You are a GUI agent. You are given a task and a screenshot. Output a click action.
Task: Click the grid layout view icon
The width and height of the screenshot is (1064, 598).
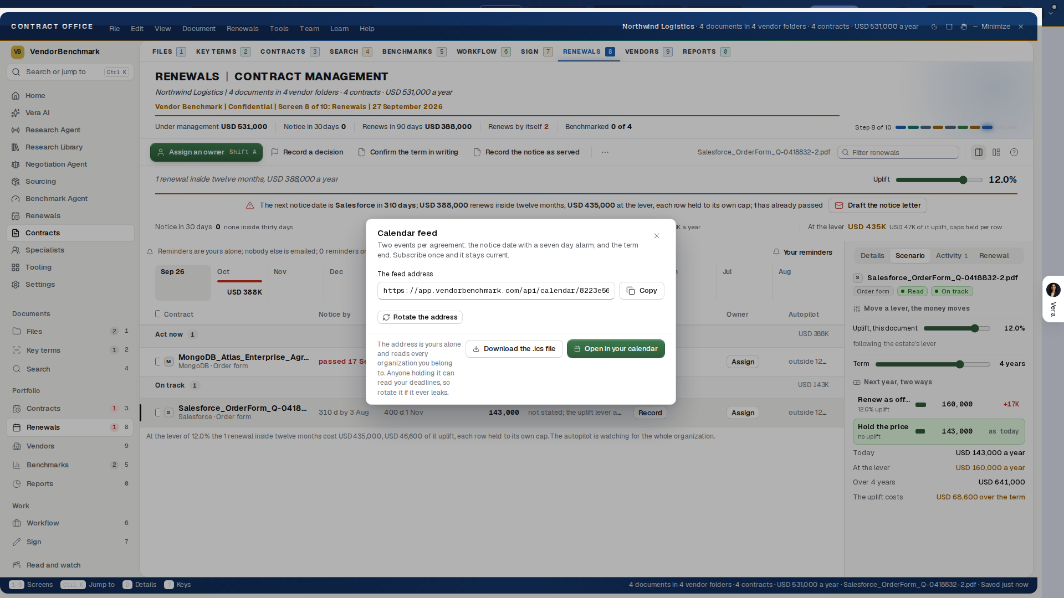point(996,152)
